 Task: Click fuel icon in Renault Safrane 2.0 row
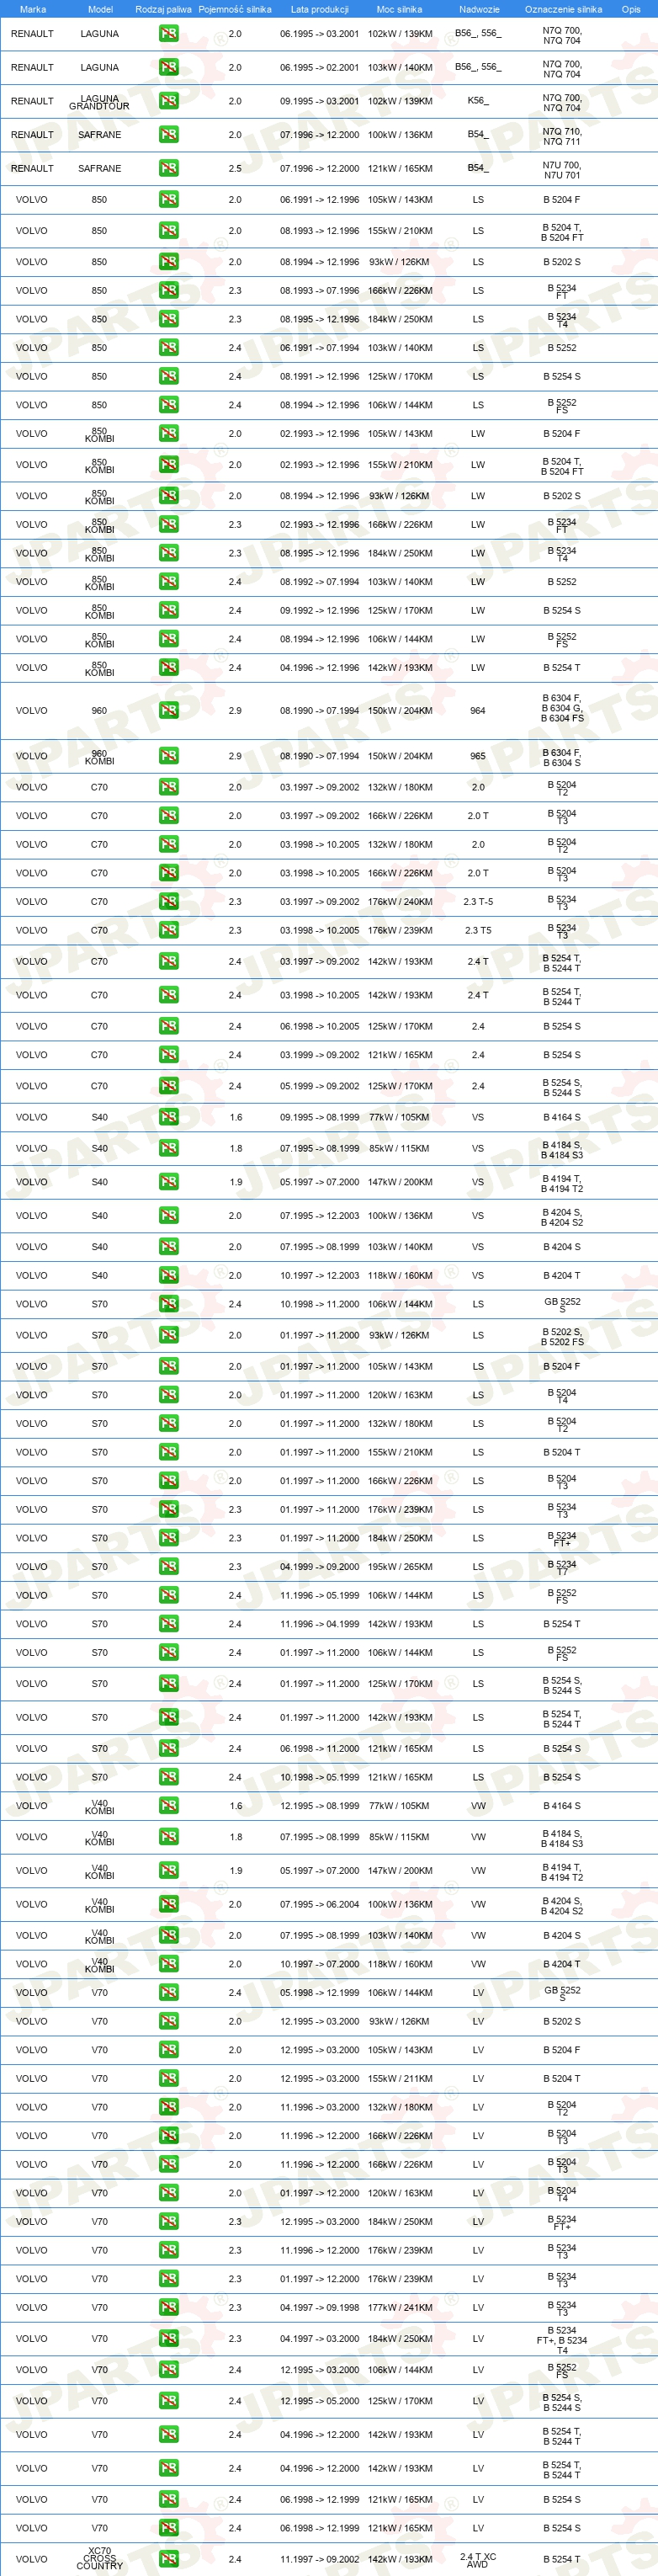tap(168, 135)
